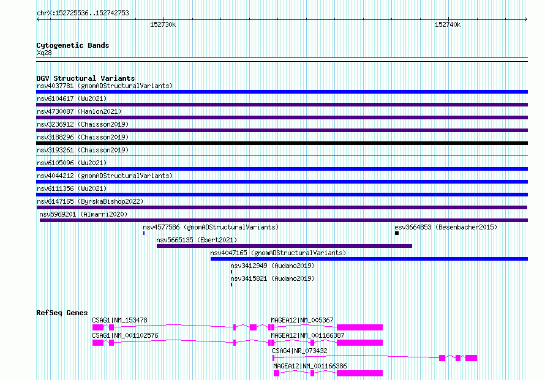Click the large magenta exon of MAGEA12|NM_005367
This screenshot has width=545, height=380.
pos(359,327)
